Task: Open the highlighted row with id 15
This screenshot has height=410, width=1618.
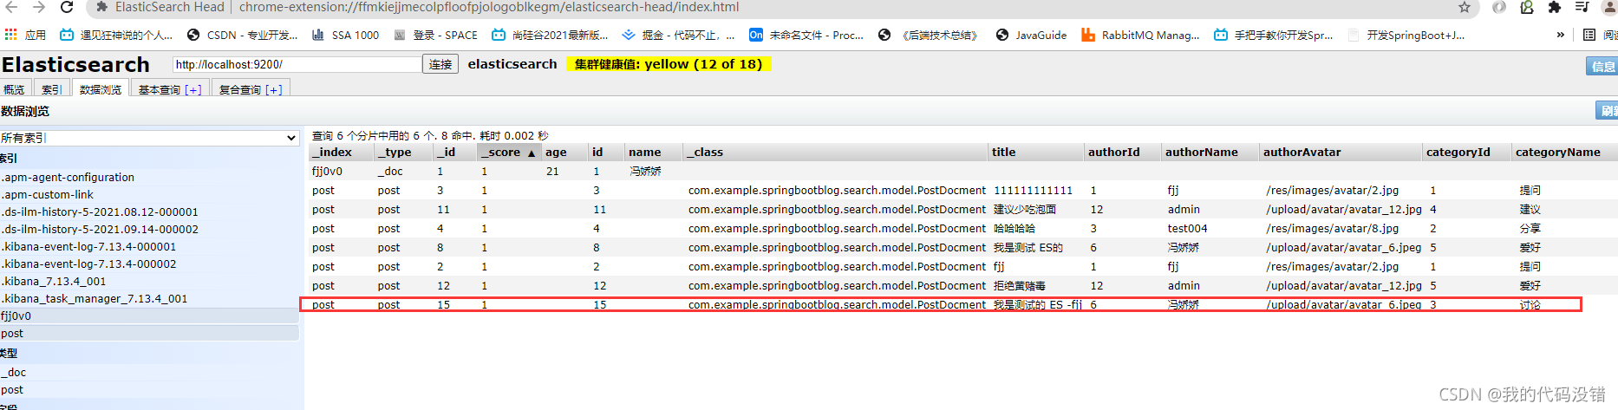Action: point(962,304)
